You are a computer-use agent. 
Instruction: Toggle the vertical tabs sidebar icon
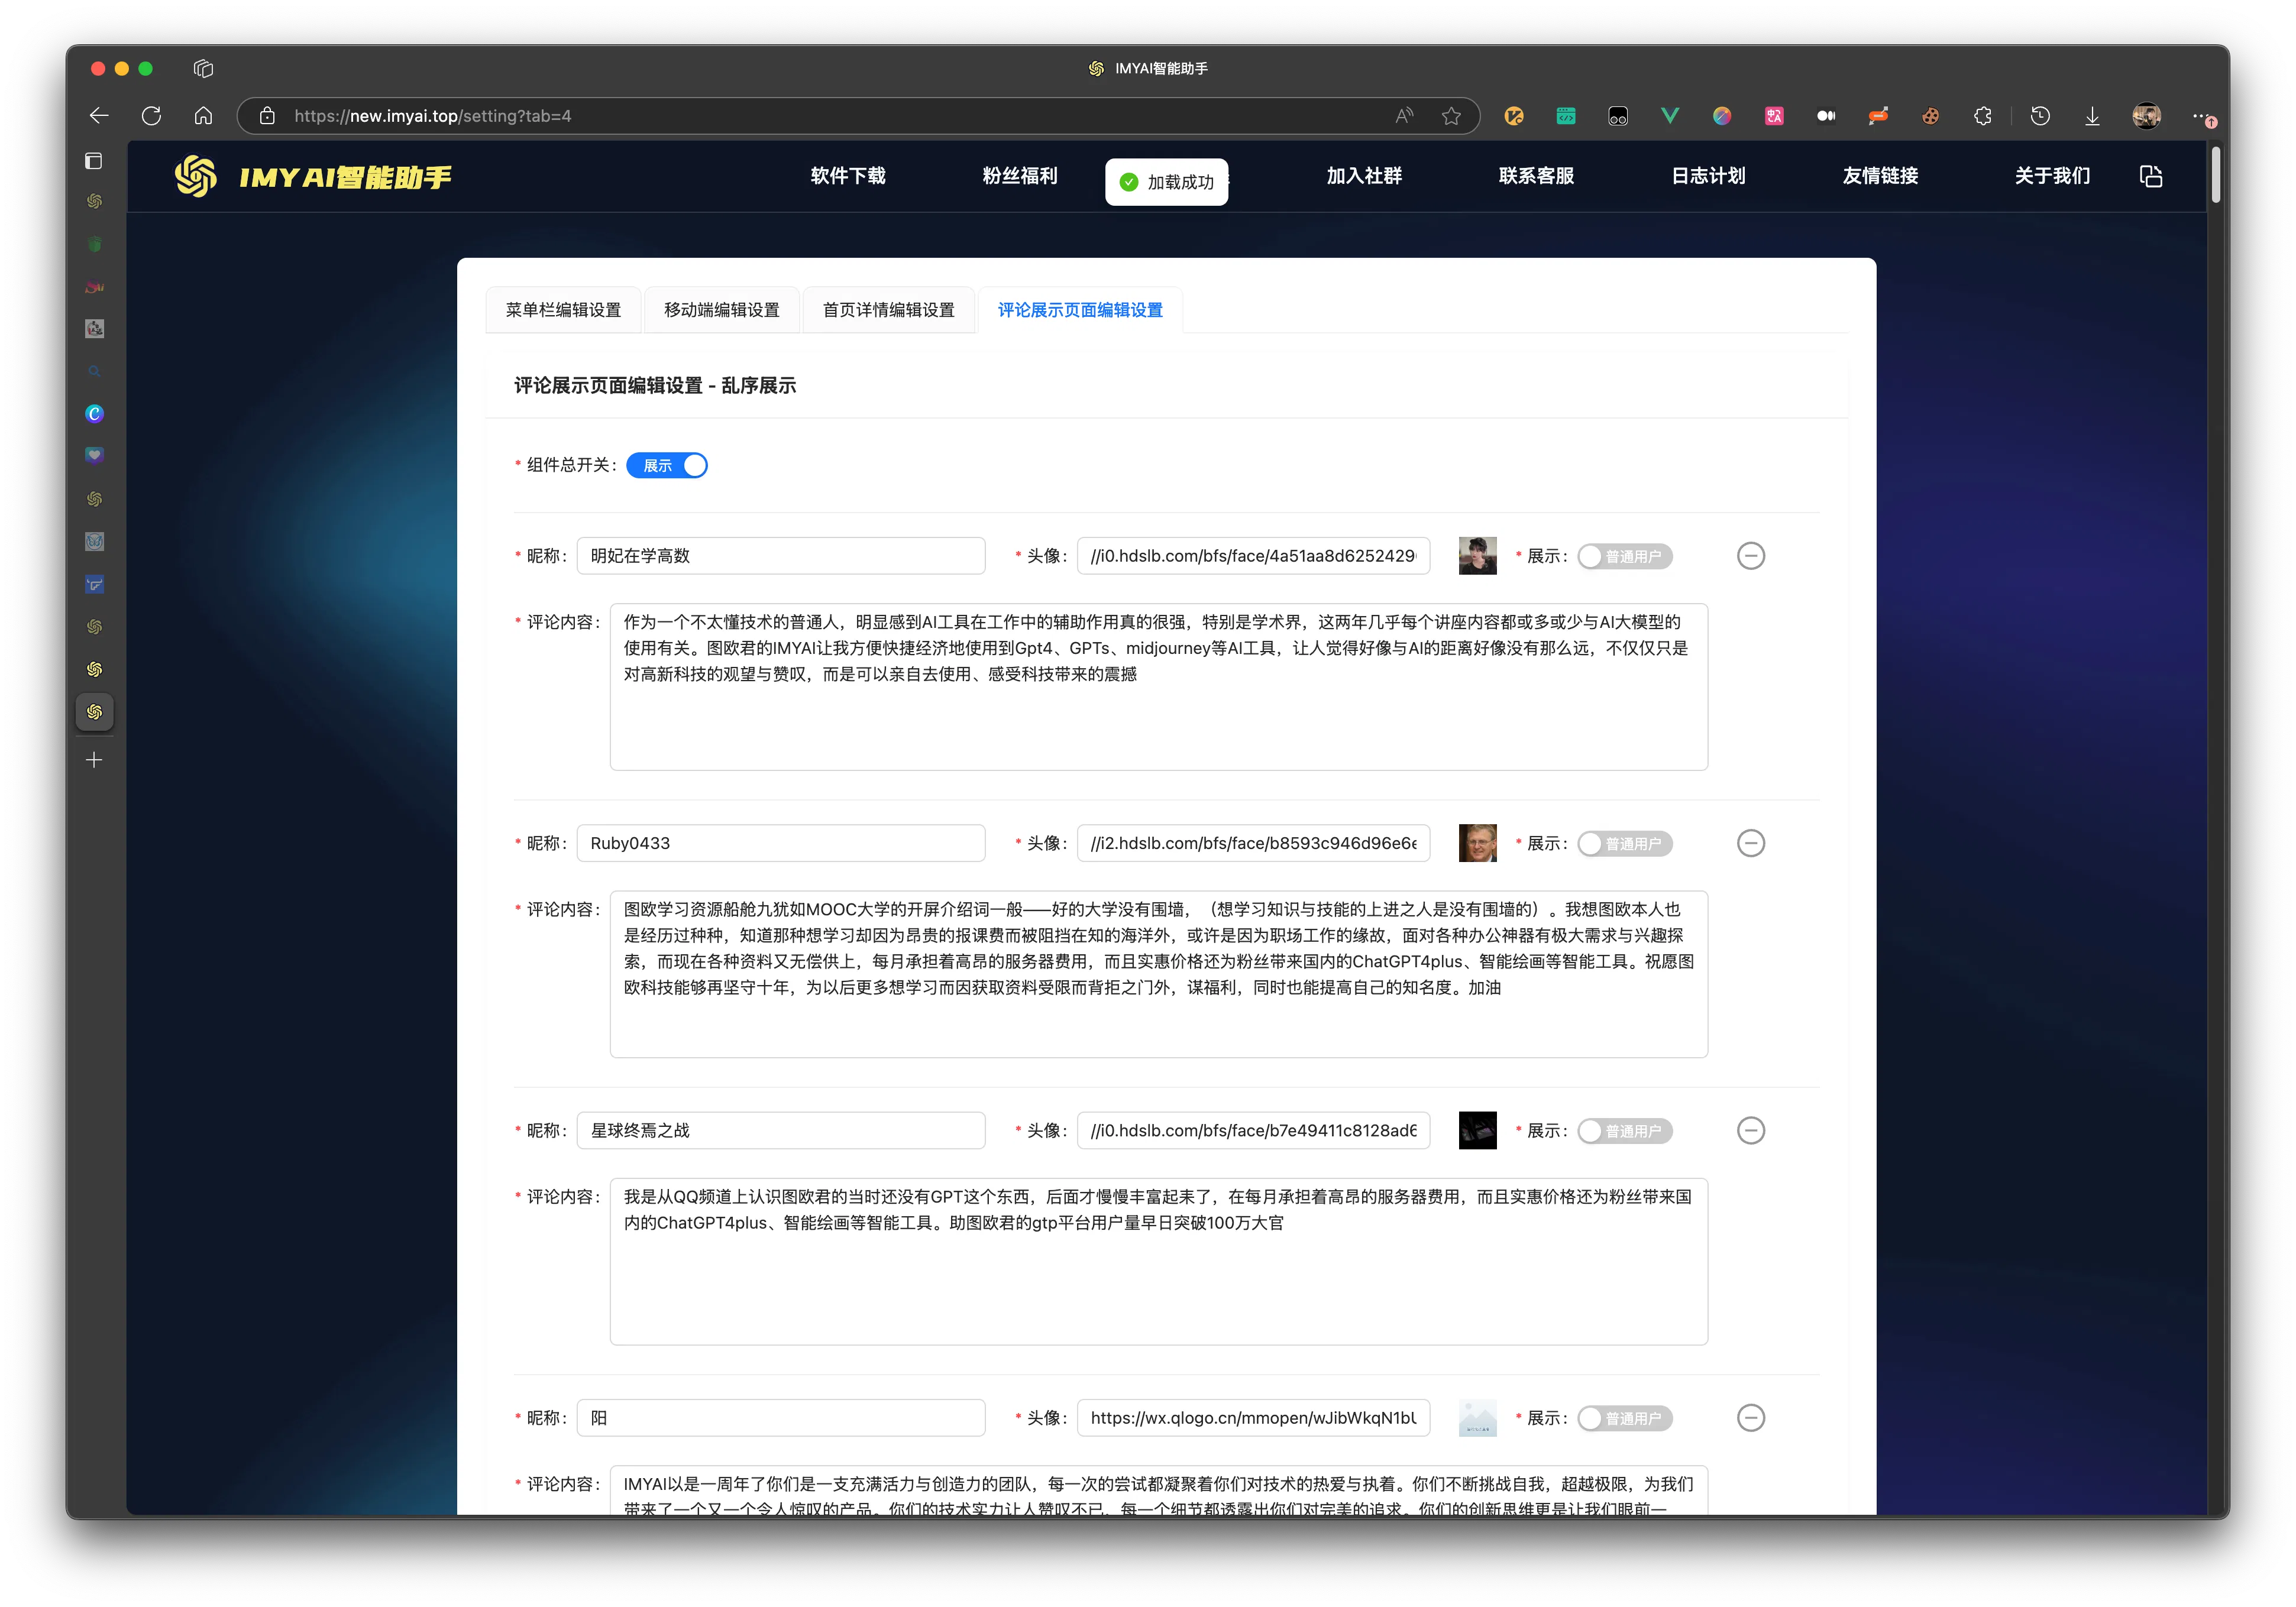[x=94, y=161]
